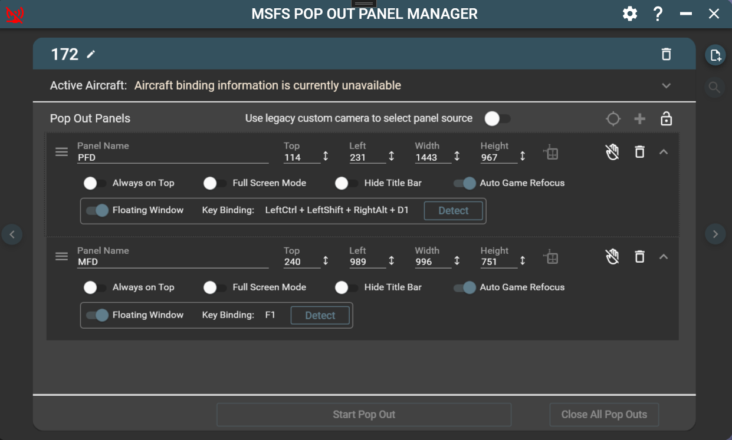Viewport: 732px width, 440px height.
Task: Enable touch mode on the PFD panel
Action: (x=612, y=151)
